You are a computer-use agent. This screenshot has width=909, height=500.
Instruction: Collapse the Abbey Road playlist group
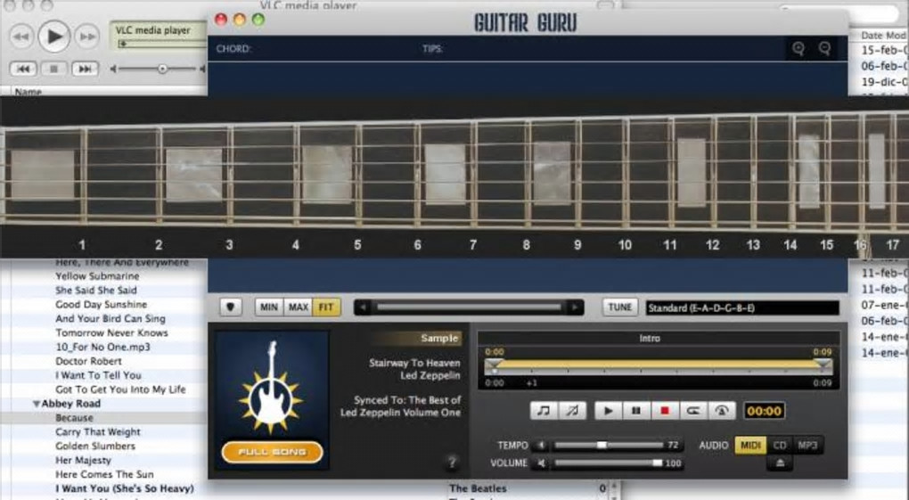36,404
